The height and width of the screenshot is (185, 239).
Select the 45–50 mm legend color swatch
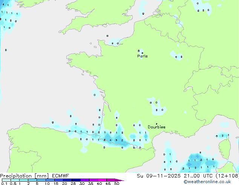[x=111, y=180]
